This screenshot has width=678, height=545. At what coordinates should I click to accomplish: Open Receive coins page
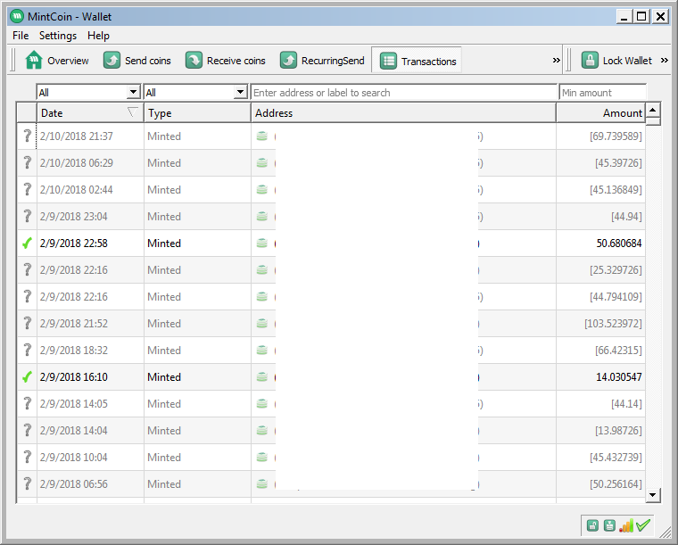[x=226, y=61]
